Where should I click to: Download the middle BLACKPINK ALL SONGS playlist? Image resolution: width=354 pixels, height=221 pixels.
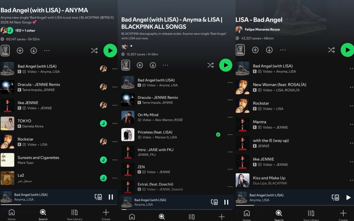153,65
